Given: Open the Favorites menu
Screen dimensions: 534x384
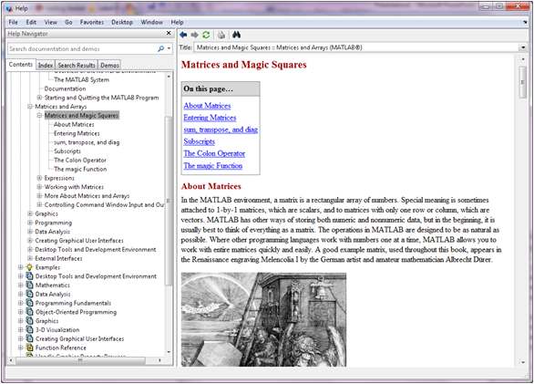Looking at the screenshot, I should pyautogui.click(x=92, y=22).
